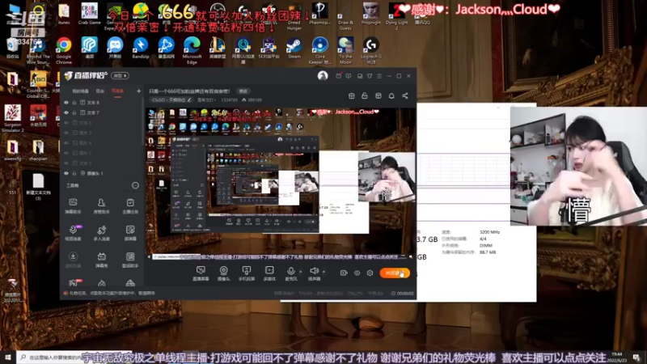
Task: Open the 主播任务 tool
Action: (130, 205)
